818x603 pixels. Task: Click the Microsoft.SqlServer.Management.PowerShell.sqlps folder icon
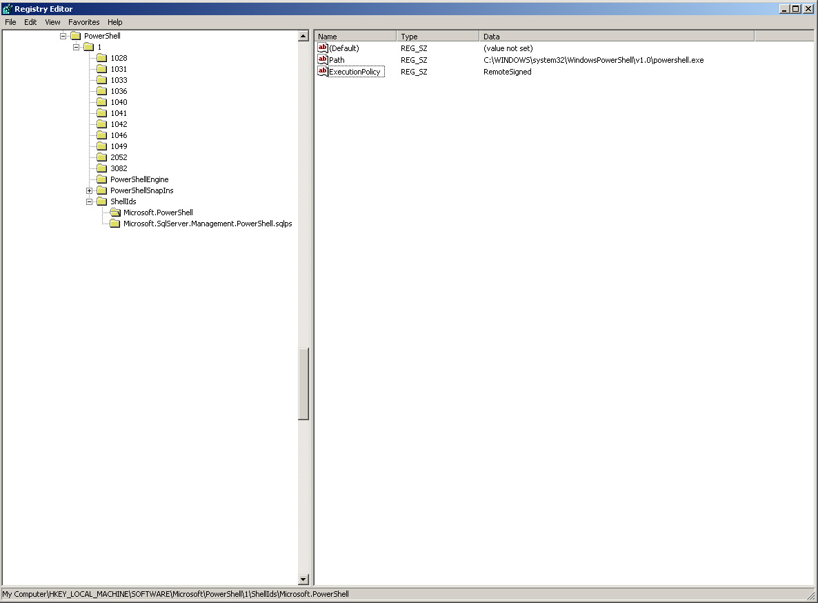point(115,224)
